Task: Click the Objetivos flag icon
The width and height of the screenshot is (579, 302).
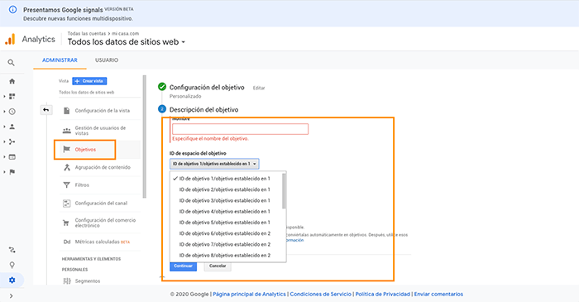Action: click(66, 149)
